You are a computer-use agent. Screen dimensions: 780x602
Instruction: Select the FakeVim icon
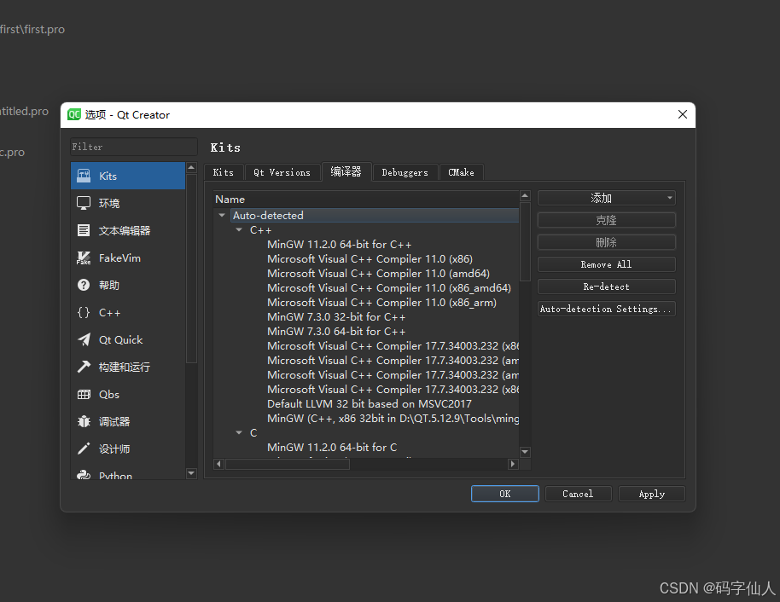coord(84,258)
